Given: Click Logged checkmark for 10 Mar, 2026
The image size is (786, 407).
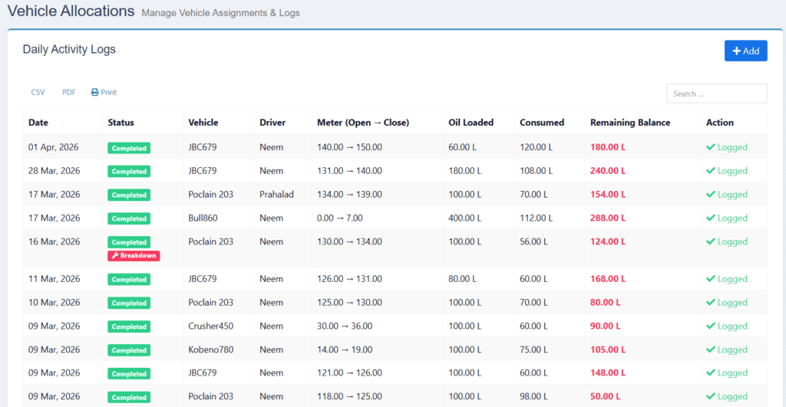Looking at the screenshot, I should coord(727,302).
